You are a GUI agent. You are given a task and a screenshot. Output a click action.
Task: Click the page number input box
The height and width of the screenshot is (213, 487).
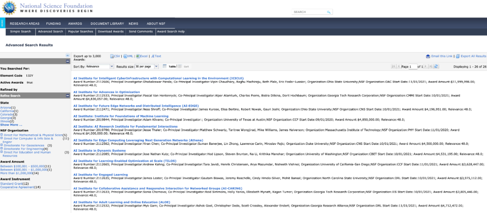(x=413, y=66)
